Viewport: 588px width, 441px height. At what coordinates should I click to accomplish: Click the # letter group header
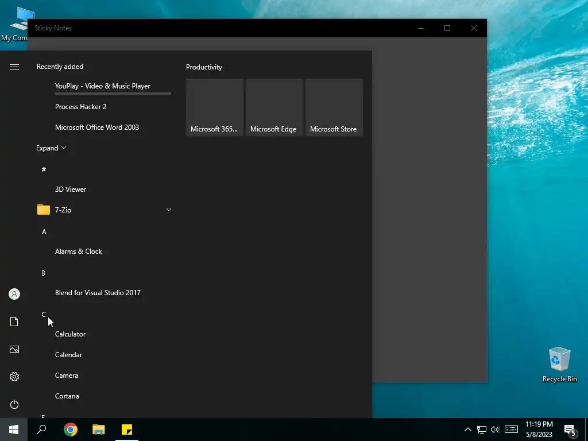click(x=44, y=169)
